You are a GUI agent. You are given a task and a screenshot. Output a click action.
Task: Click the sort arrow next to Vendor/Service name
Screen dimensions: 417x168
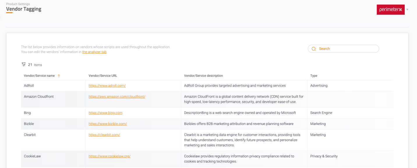59,76
